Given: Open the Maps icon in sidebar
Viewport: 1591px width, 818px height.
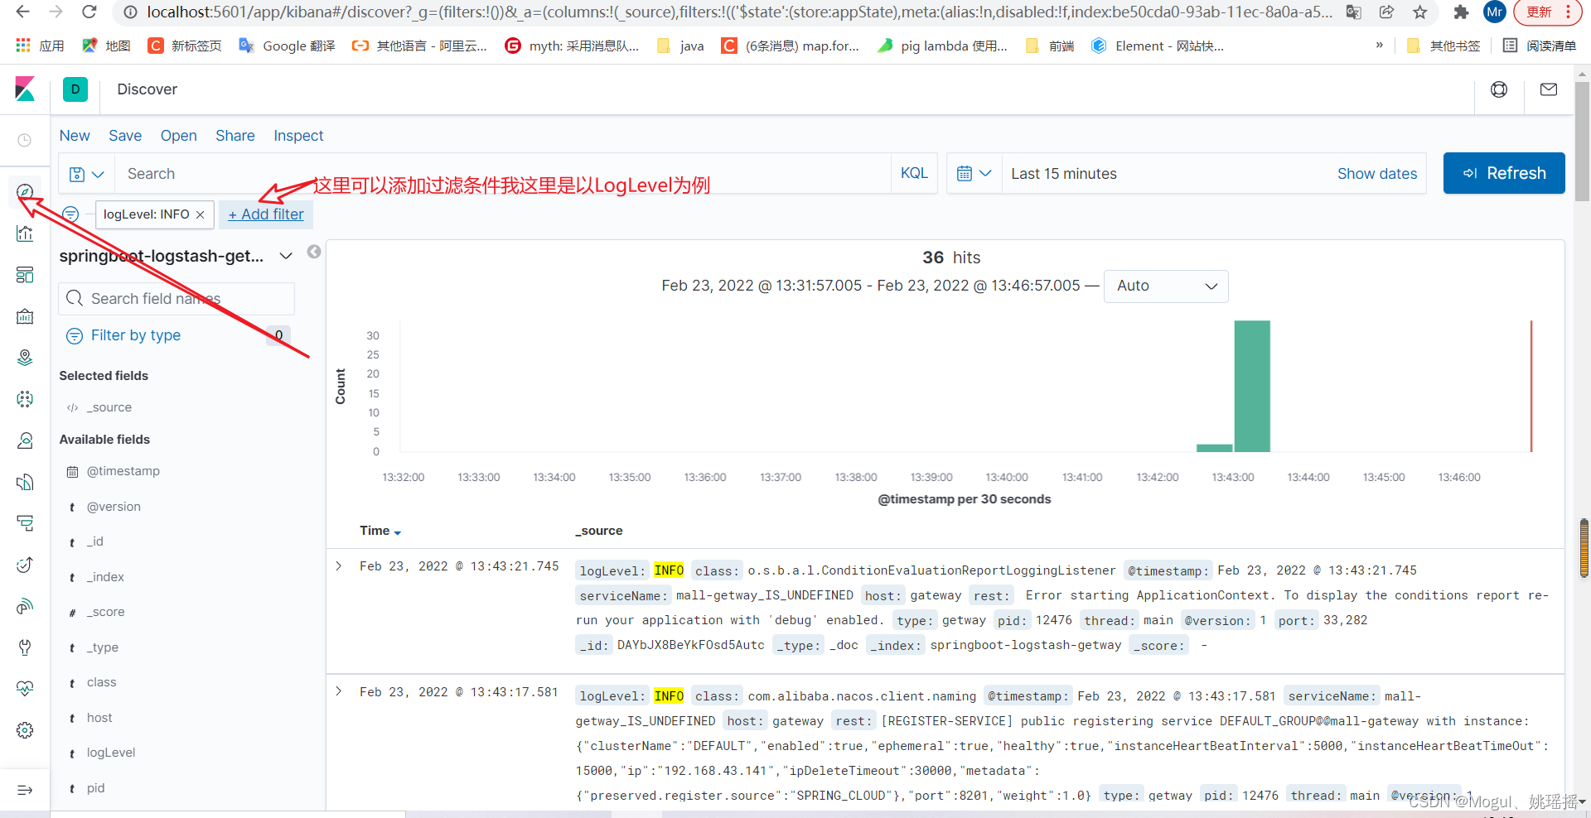Looking at the screenshot, I should [x=25, y=358].
